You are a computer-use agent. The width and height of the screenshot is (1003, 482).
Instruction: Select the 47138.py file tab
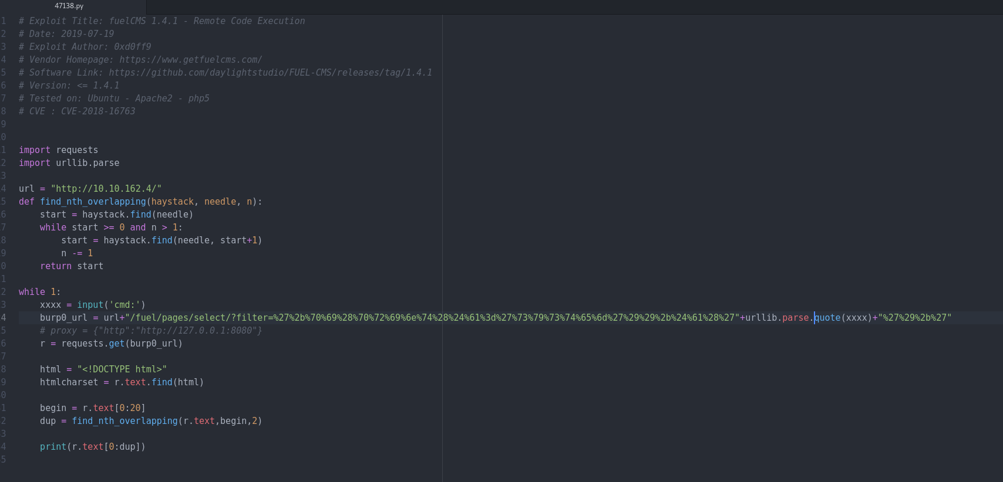[x=69, y=6]
